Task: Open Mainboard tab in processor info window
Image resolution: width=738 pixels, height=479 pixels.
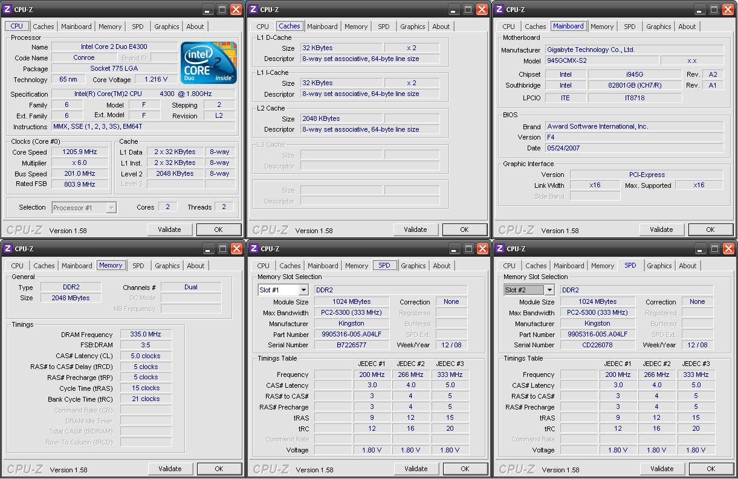Action: click(x=76, y=27)
